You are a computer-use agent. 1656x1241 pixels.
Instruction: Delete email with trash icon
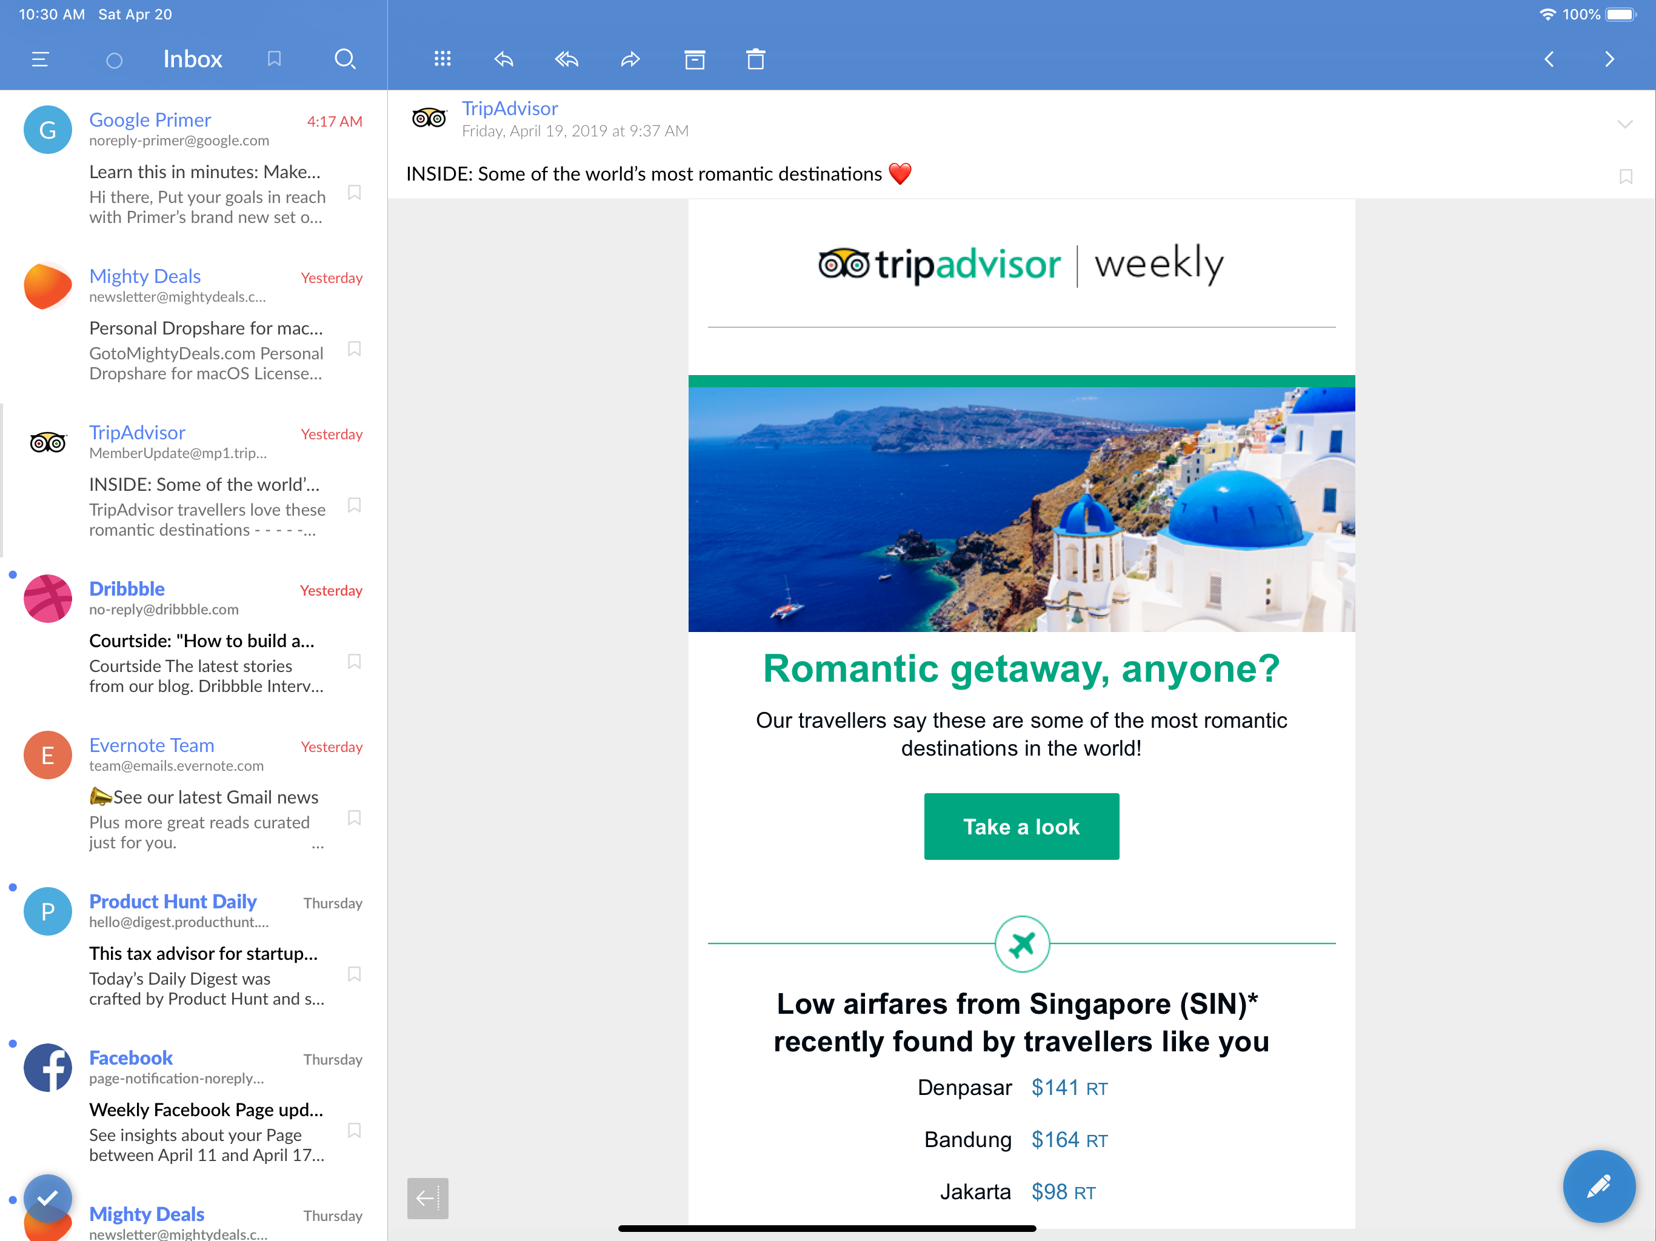coord(755,59)
